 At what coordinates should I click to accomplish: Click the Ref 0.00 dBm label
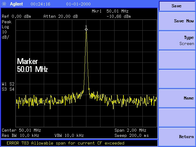16,16
